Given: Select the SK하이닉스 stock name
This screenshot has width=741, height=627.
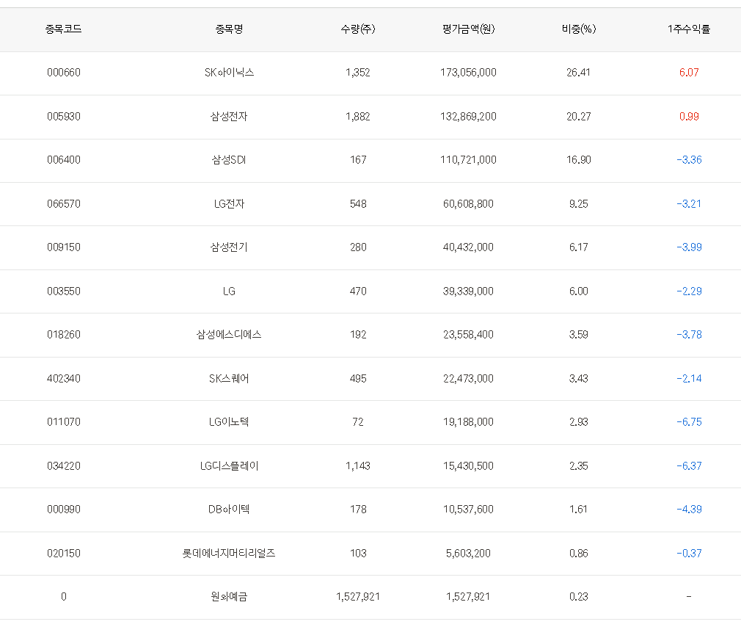Looking at the screenshot, I should click(x=229, y=73).
